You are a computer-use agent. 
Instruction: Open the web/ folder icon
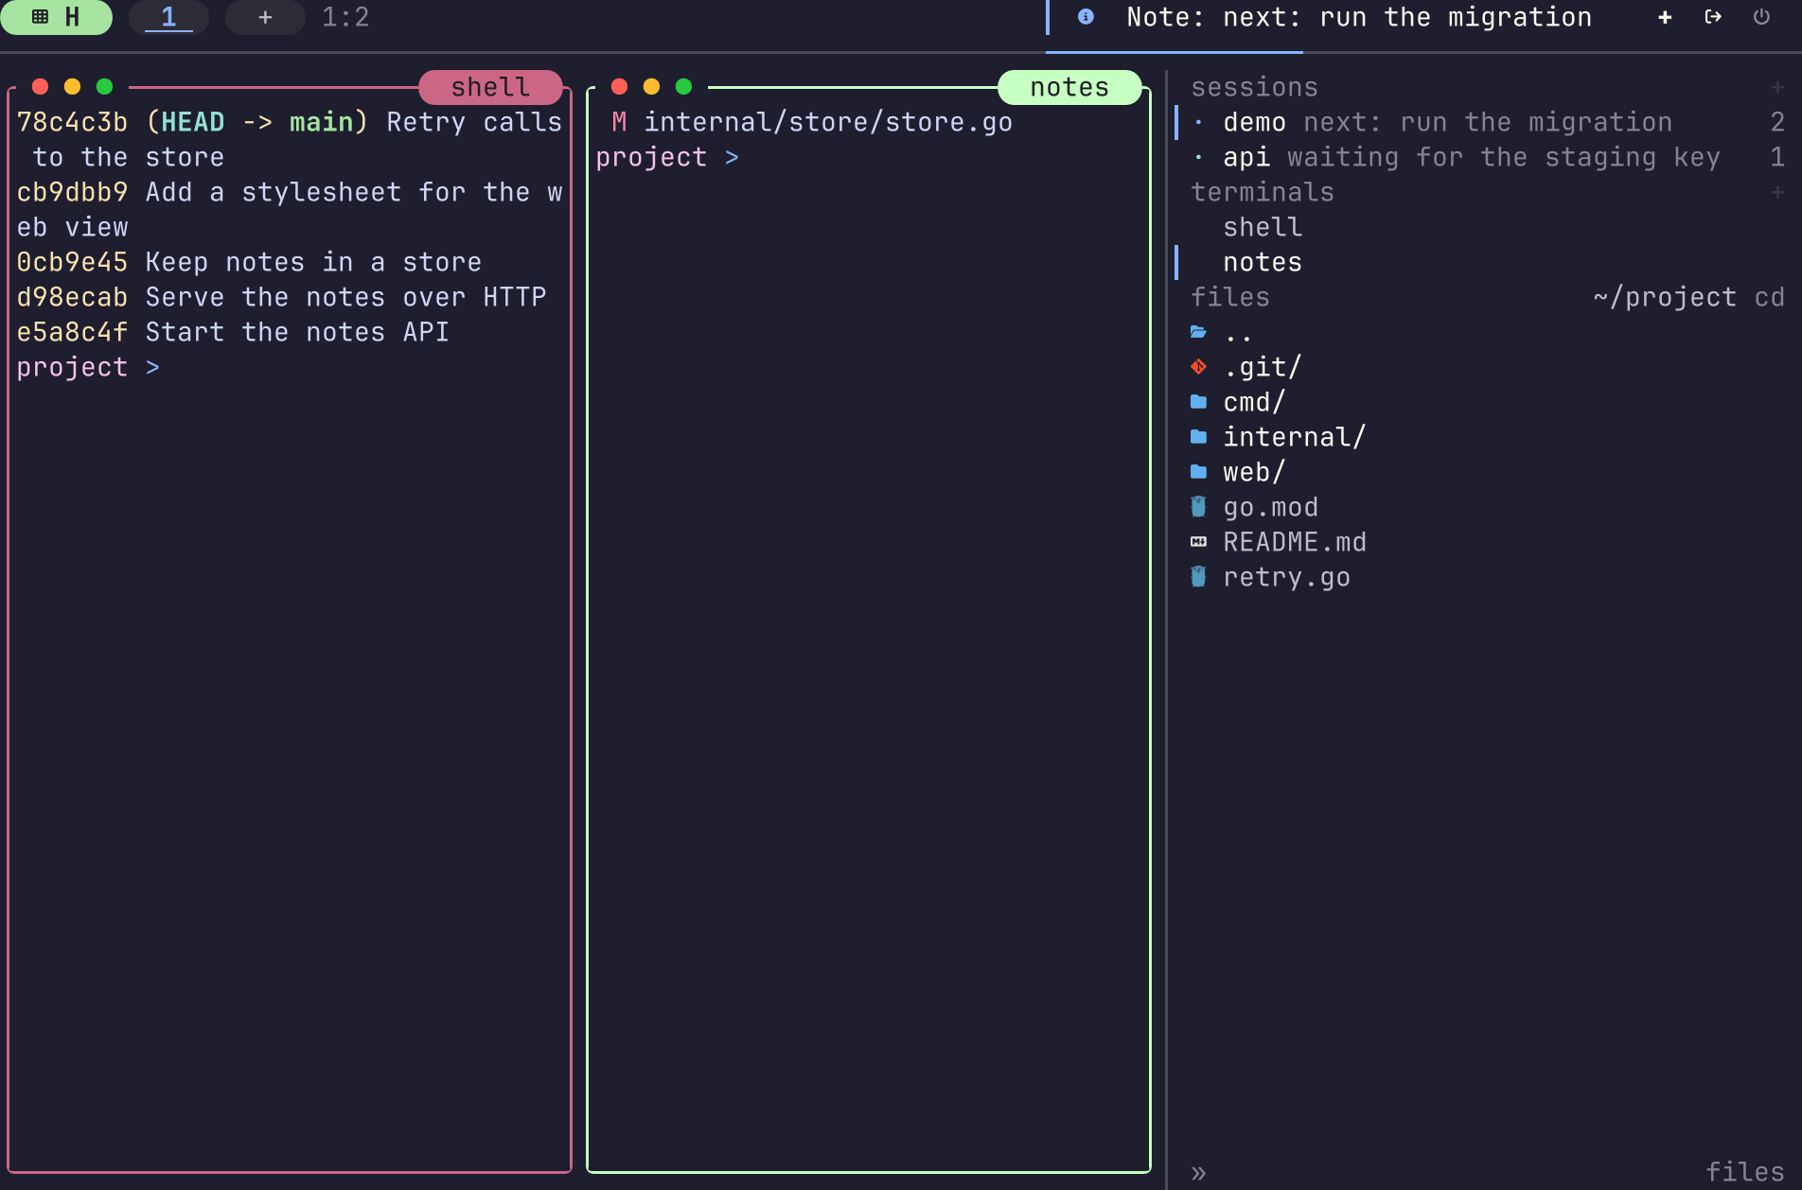pyautogui.click(x=1198, y=472)
